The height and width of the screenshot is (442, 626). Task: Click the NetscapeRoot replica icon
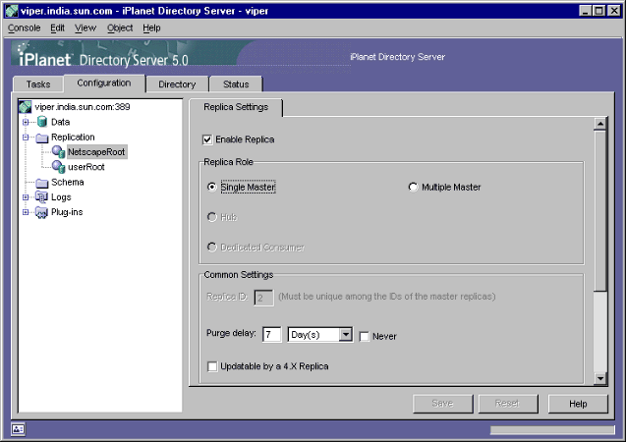click(x=59, y=152)
